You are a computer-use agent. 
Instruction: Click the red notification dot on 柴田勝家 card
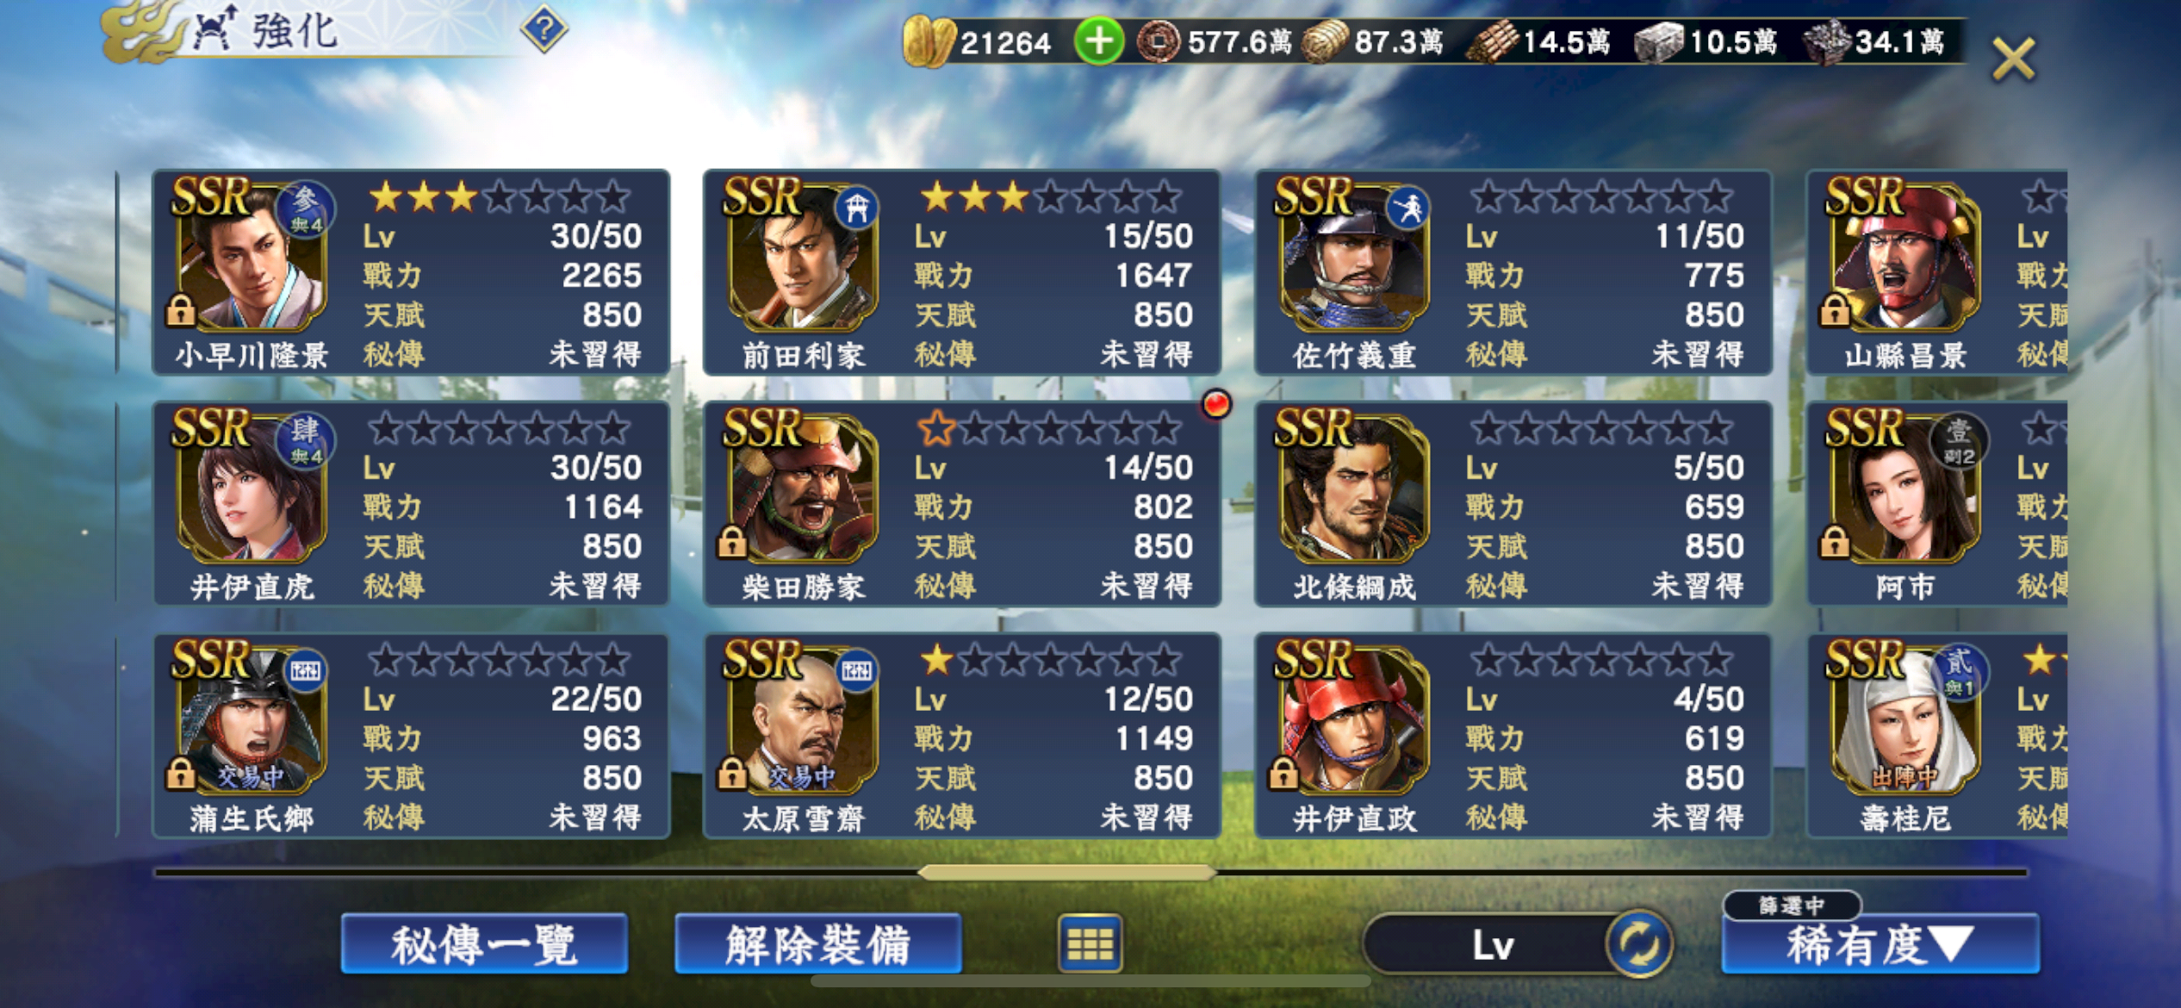(x=1216, y=403)
